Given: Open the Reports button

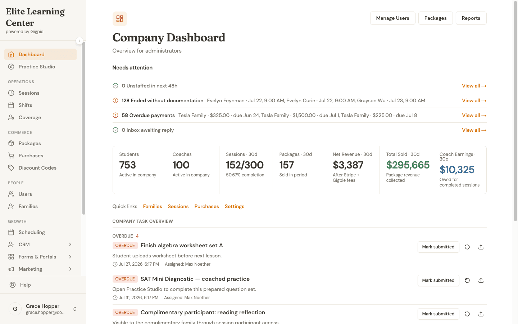Looking at the screenshot, I should 471,18.
